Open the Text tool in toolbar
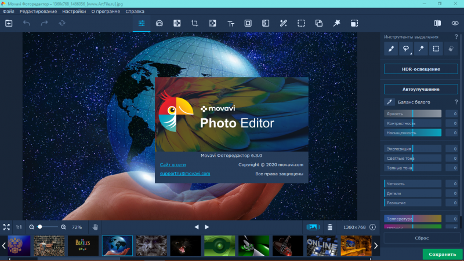Viewport: 464px width, 261px height. pos(230,23)
